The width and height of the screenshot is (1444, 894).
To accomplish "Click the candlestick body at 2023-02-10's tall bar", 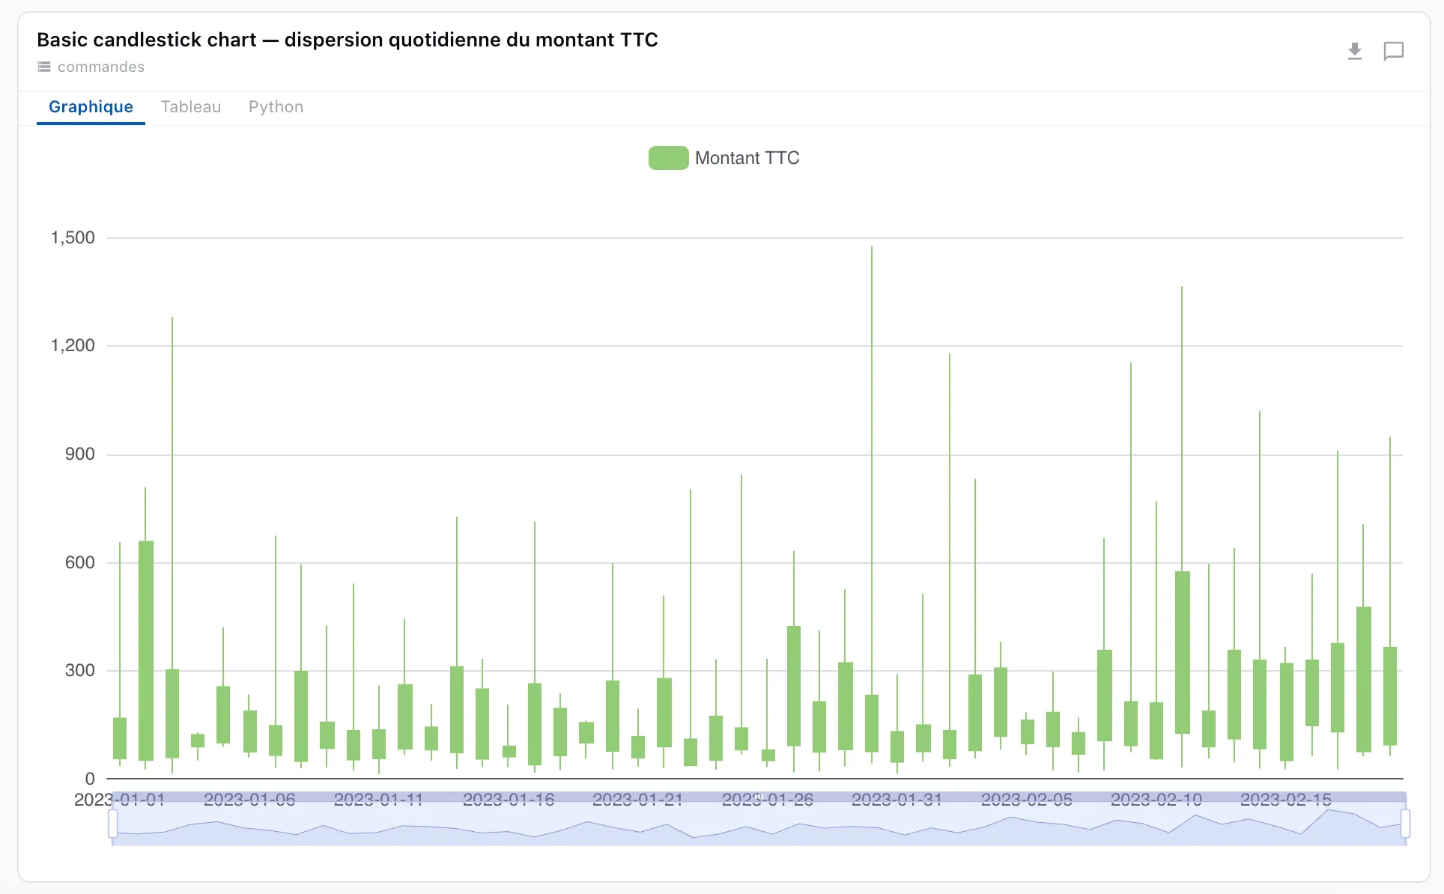I will (x=1183, y=653).
